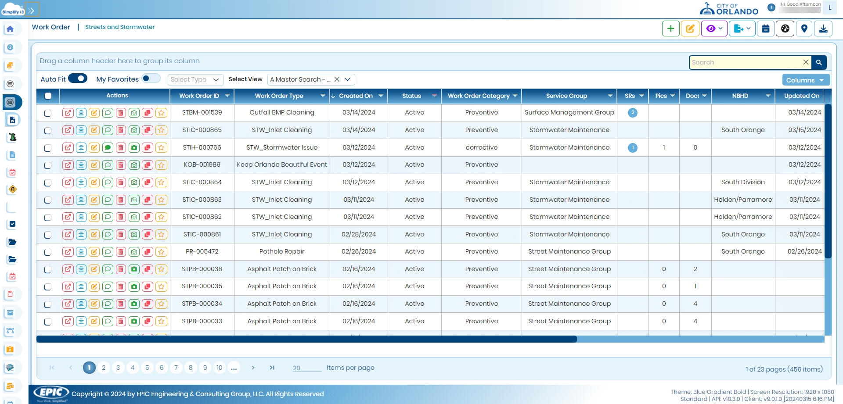This screenshot has width=843, height=404.
Task: Tick the checkbox for row PR-005472
Action: point(48,252)
